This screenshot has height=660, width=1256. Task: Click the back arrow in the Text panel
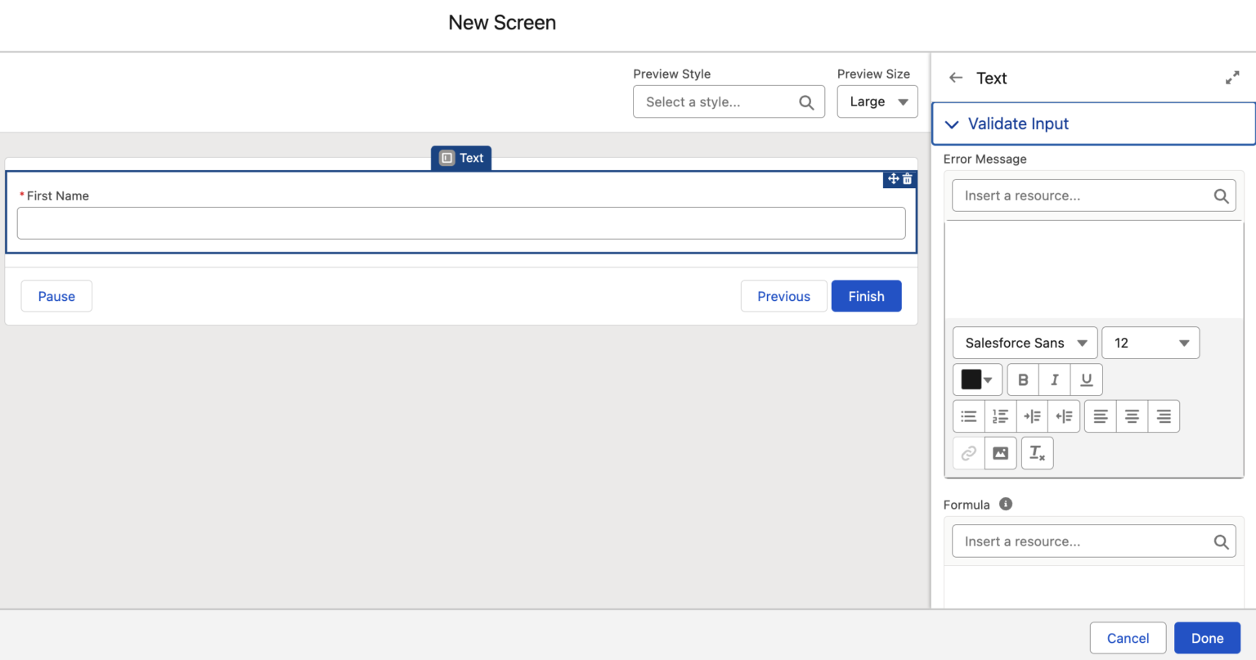(x=956, y=78)
